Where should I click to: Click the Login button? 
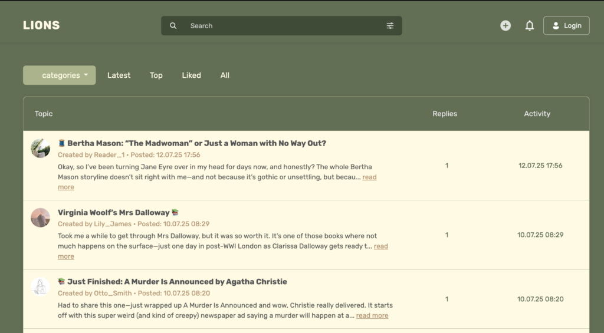pos(566,26)
